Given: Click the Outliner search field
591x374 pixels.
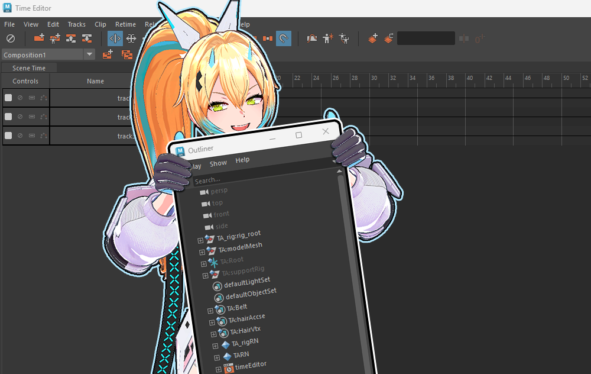Looking at the screenshot, I should (260, 177).
